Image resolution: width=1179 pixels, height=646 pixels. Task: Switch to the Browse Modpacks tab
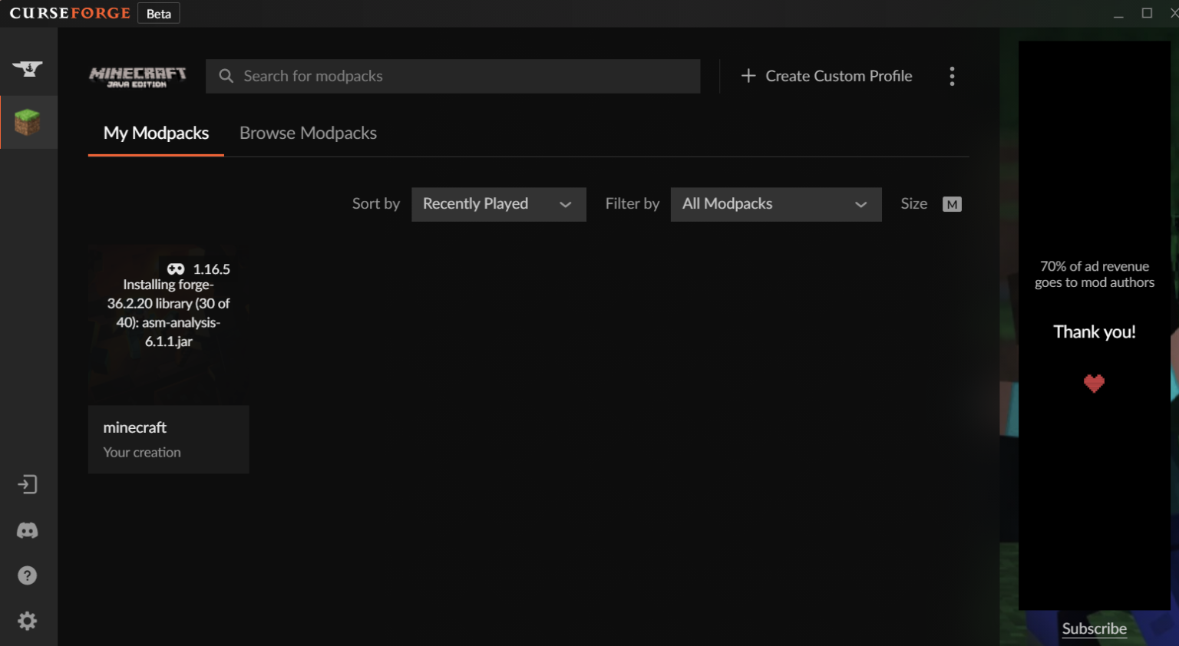pos(308,133)
